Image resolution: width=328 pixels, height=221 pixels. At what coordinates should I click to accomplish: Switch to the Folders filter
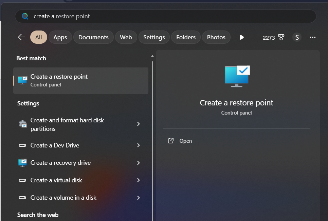(x=186, y=37)
